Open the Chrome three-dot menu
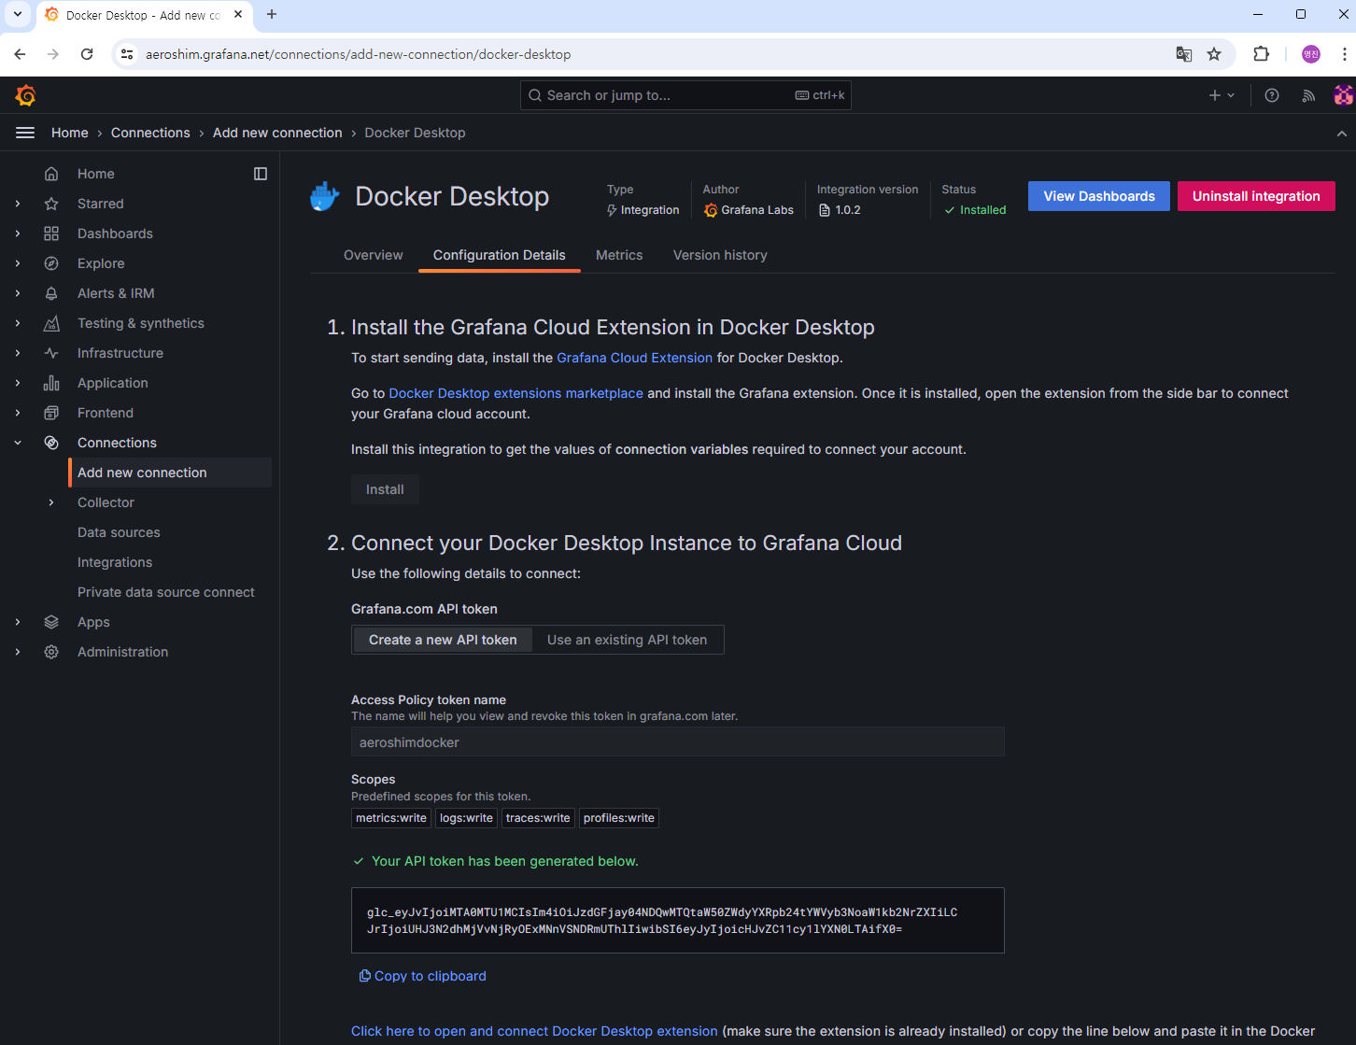Screen dimensions: 1356x1045 point(1344,54)
